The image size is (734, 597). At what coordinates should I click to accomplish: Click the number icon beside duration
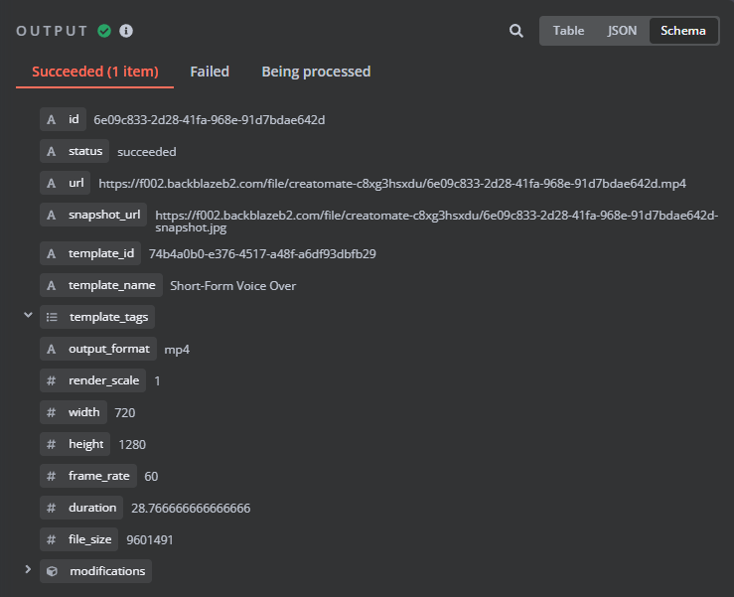(51, 508)
